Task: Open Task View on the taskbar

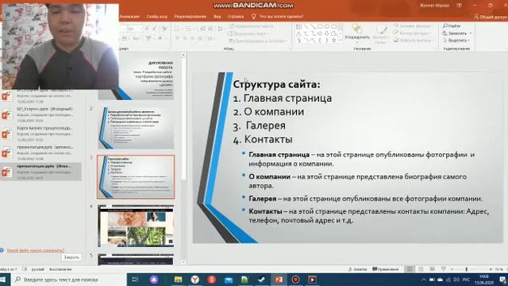Action: 135,280
